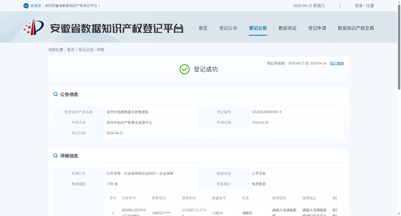Screen dimensions: 401x216
Task: Open the 登记申请 tab
Action: 317,28
